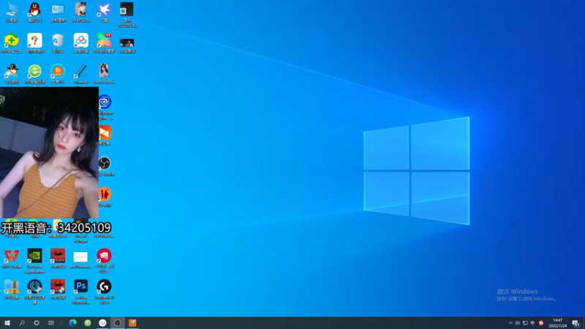
Task: Open volume control in system tray
Action: [518, 323]
